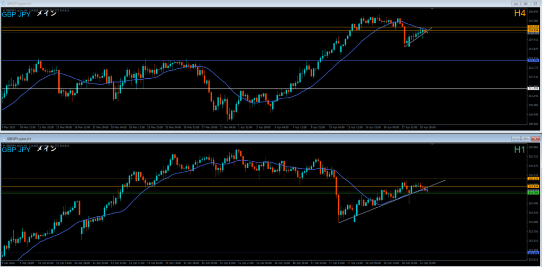The height and width of the screenshot is (267, 542).
Task: Click the chart icon in the H4 title bar
Action: pos(4,3)
